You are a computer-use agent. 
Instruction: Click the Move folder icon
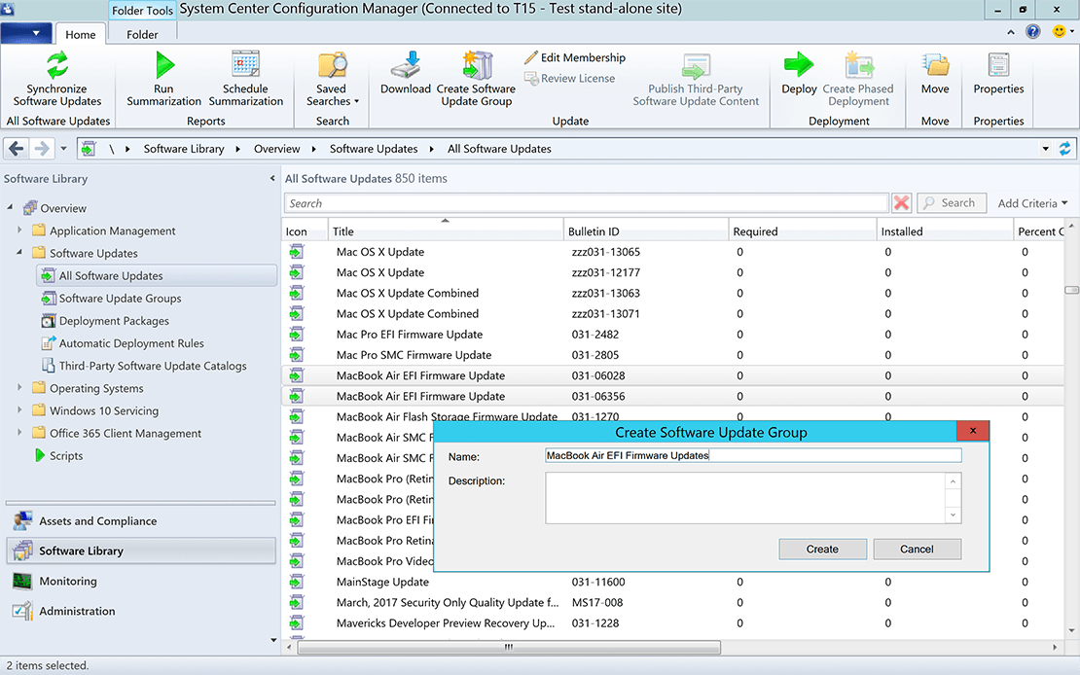pyautogui.click(x=935, y=67)
